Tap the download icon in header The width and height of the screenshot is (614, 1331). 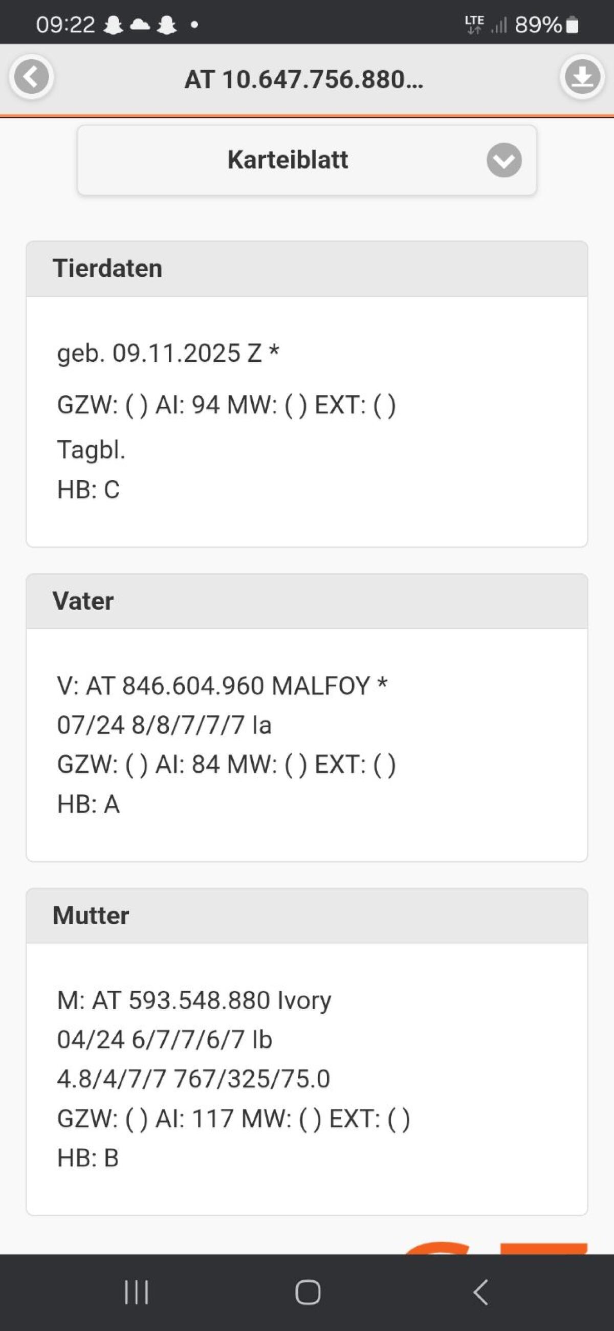(582, 77)
